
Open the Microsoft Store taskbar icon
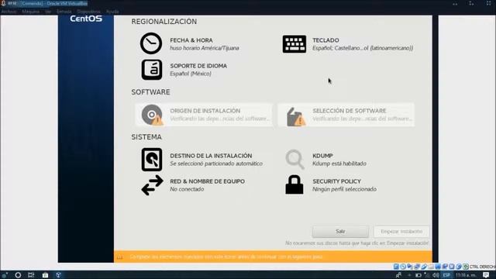point(45,275)
